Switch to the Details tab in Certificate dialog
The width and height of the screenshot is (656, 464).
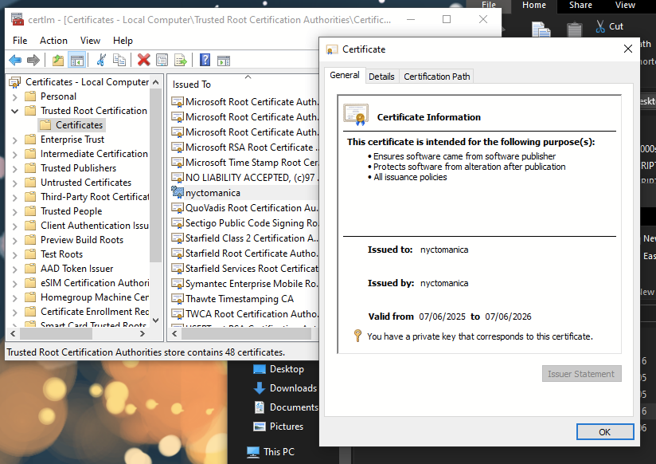[381, 77]
